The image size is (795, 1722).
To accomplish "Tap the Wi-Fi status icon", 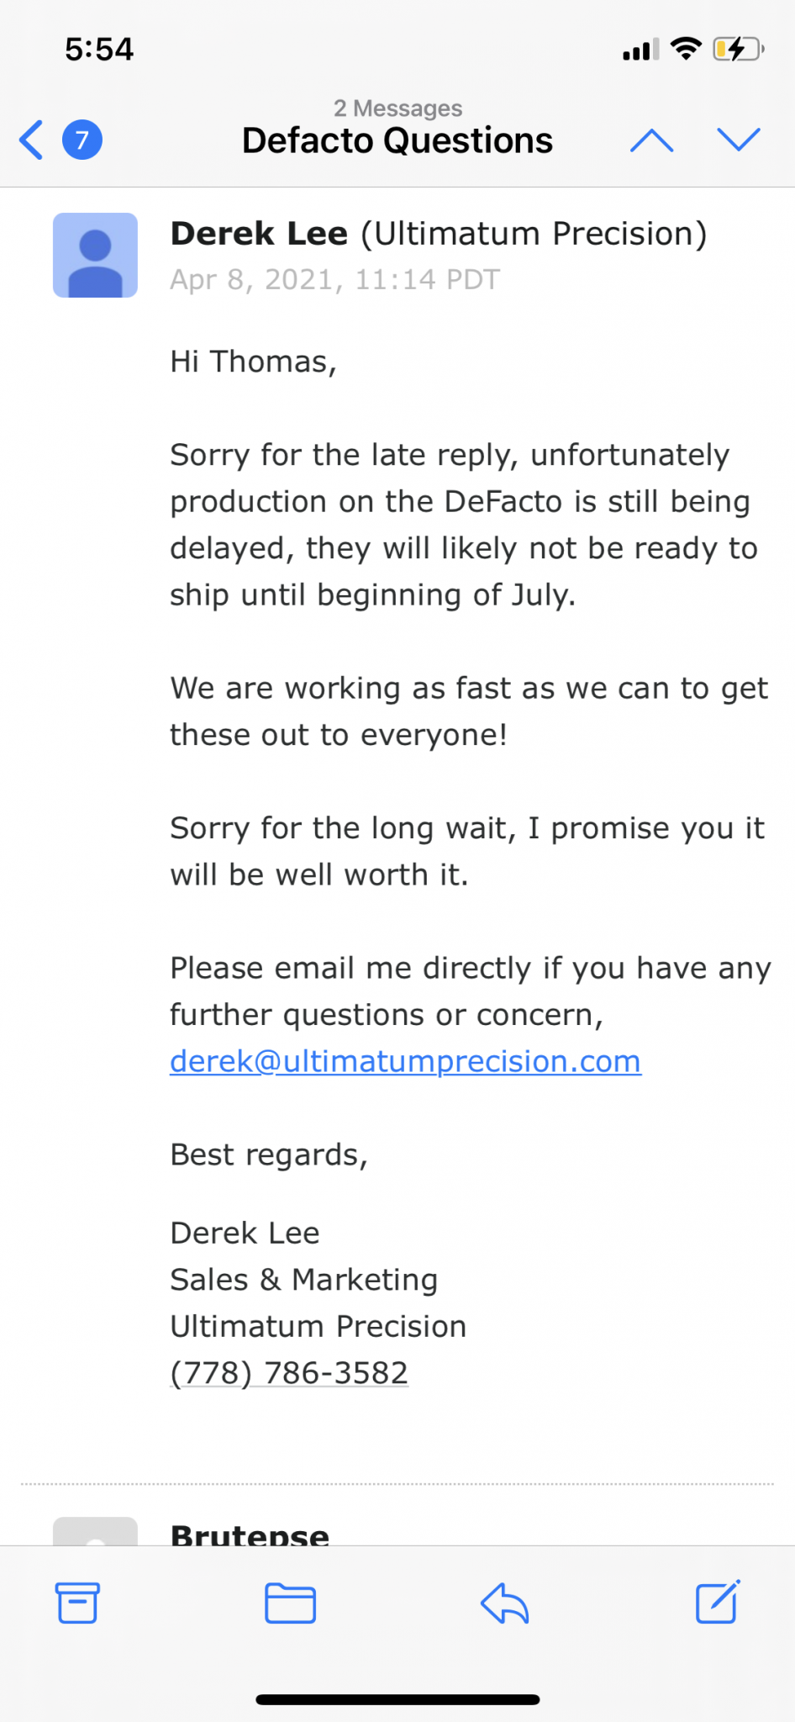I will click(x=687, y=49).
